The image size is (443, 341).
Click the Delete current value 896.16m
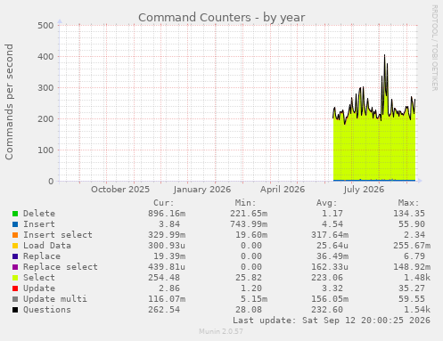pyautogui.click(x=167, y=214)
